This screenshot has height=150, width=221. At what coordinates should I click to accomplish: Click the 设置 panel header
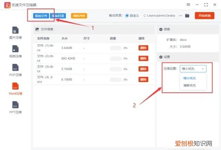188,57
